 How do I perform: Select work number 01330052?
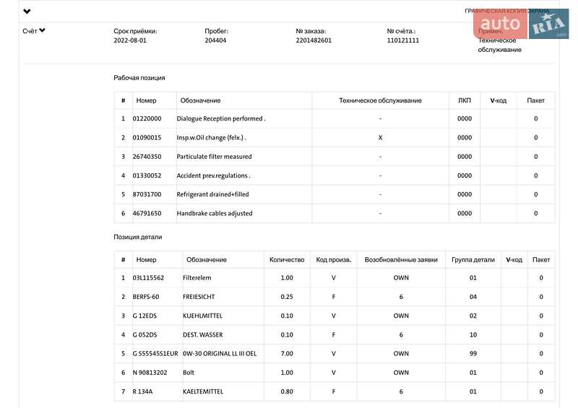[x=147, y=175]
